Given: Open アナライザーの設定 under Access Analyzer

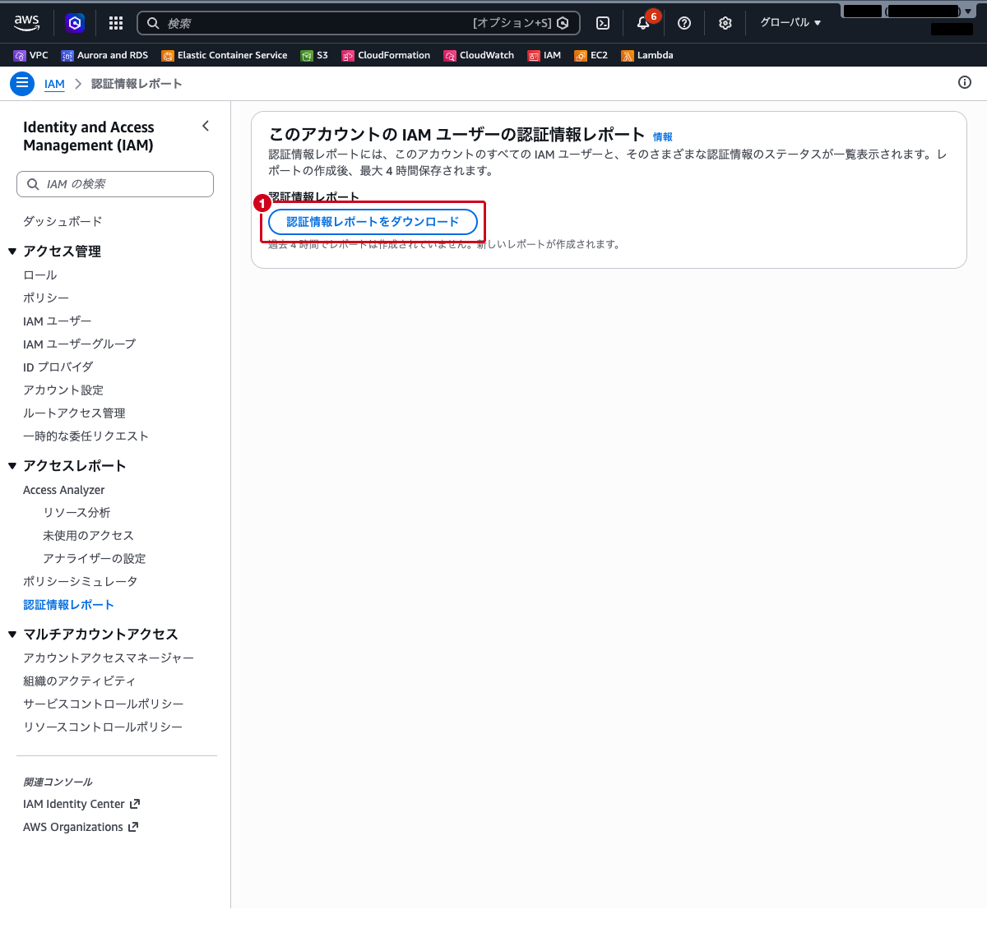Looking at the screenshot, I should point(95,558).
